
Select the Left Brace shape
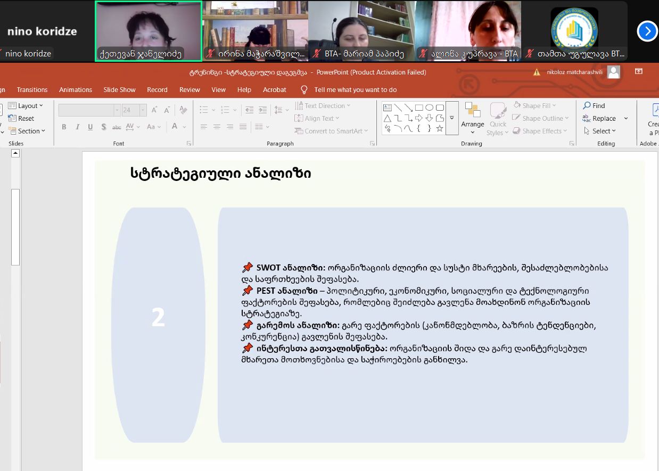[x=419, y=128]
